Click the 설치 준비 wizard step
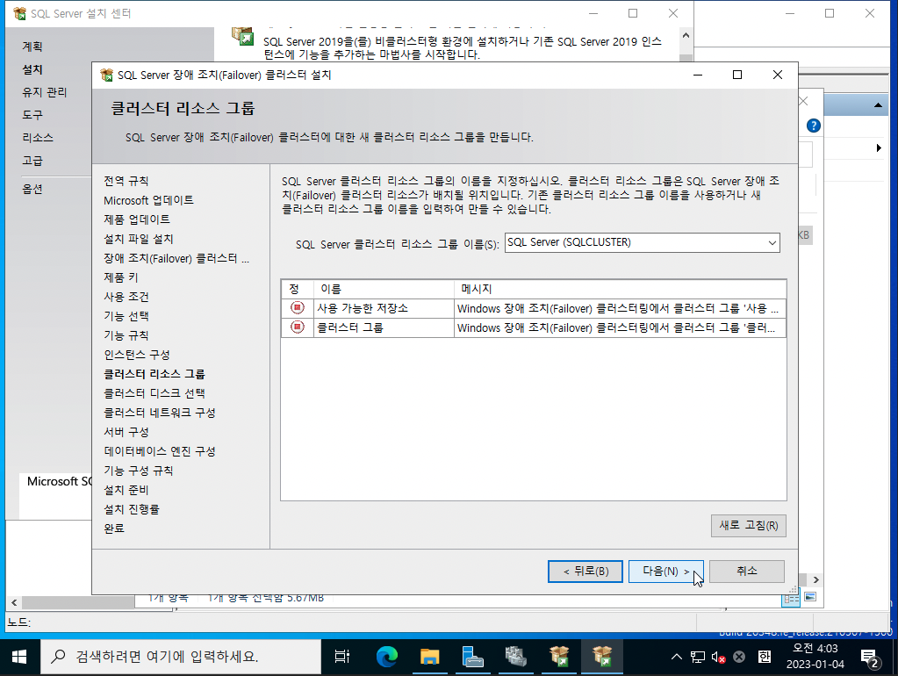This screenshot has width=898, height=676. tap(126, 491)
